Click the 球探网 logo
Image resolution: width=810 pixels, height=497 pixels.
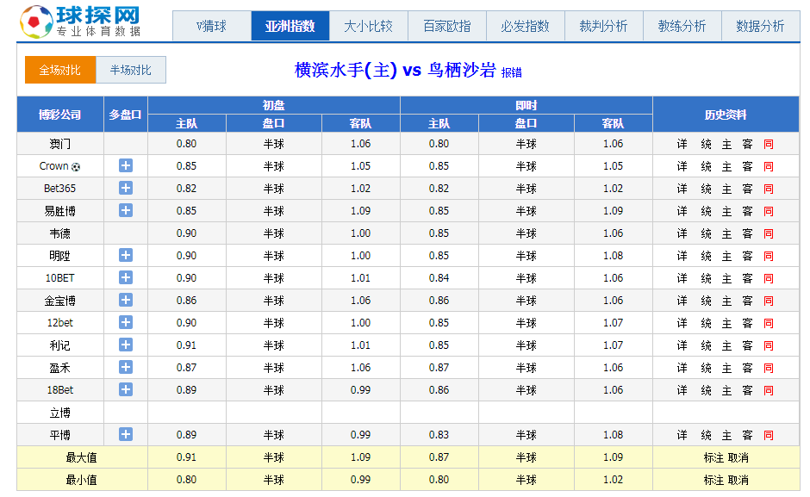coord(80,22)
